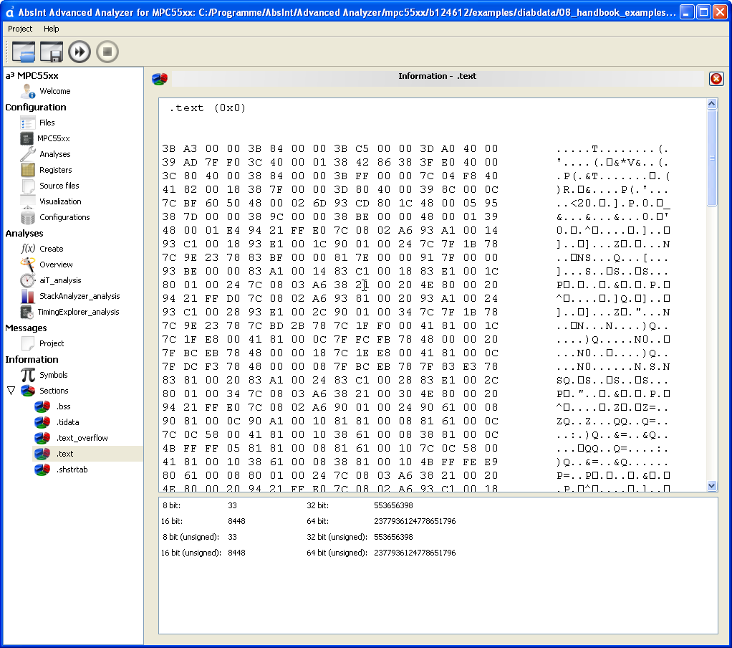732x648 pixels.
Task: Select the Sections tree label
Action: [x=54, y=391]
